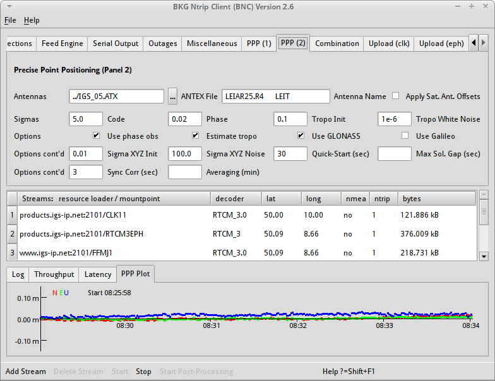The height and width of the screenshot is (381, 495).
Task: Click the bytes column header
Action: pos(437,199)
